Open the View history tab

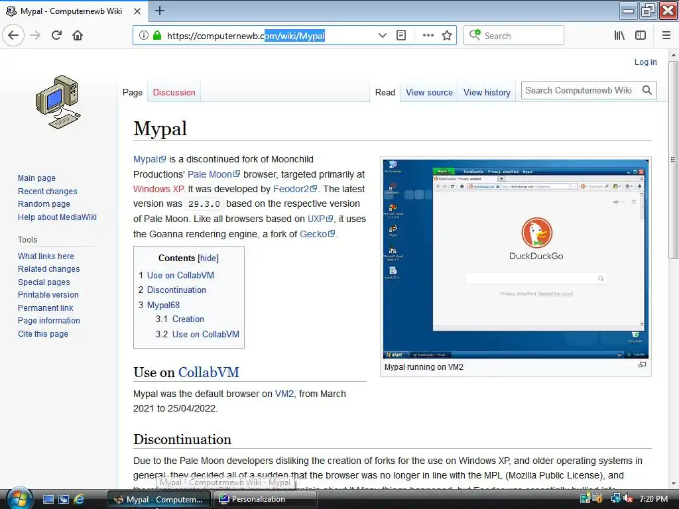coord(487,92)
